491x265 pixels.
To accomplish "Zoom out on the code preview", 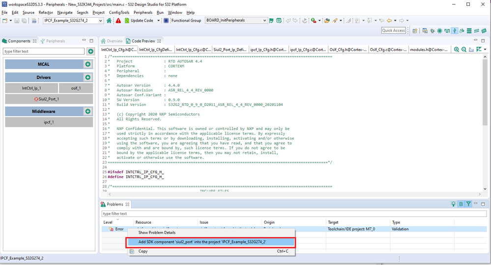I will click(464, 50).
